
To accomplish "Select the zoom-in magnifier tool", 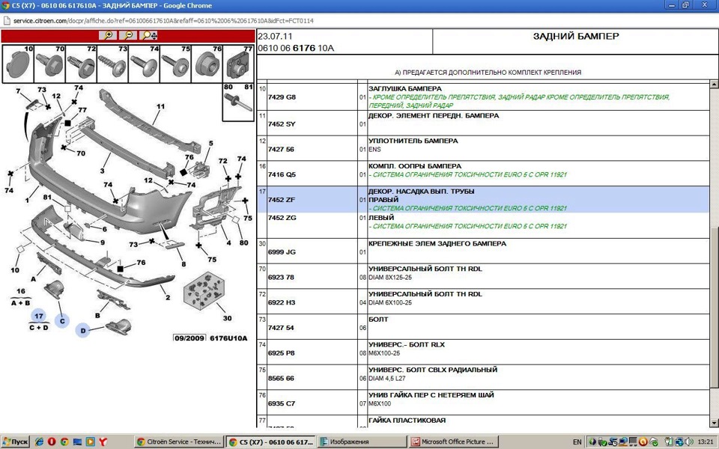I will click(x=109, y=35).
